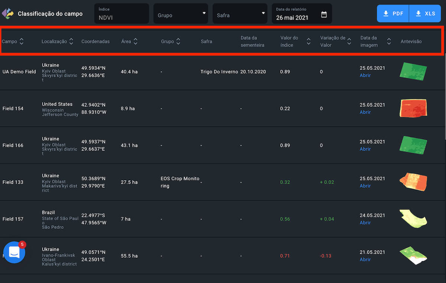Select the Field 154 red preview thumbnail
The width and height of the screenshot is (446, 283).
[413, 108]
